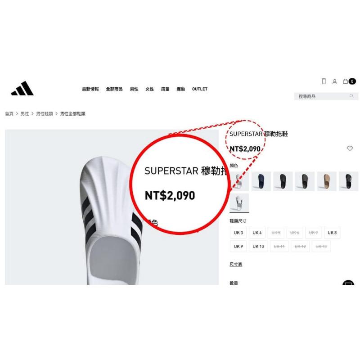Select the tan beige color variant
360x360 pixels.
tap(327, 181)
